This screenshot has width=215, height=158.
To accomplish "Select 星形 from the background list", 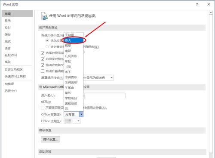I will (x=74, y=93).
